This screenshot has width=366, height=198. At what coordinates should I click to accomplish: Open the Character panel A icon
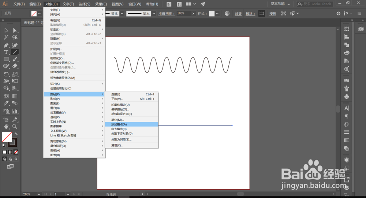(x=347, y=108)
